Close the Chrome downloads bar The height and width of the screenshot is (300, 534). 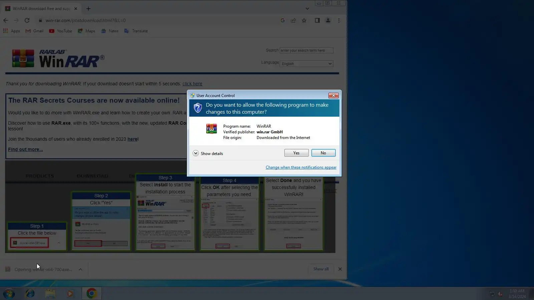340,269
